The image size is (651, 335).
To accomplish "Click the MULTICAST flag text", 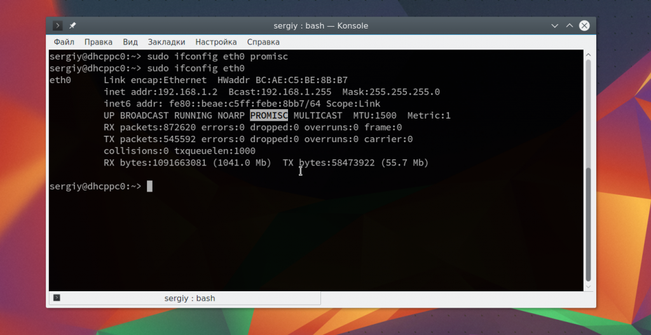I will click(318, 115).
